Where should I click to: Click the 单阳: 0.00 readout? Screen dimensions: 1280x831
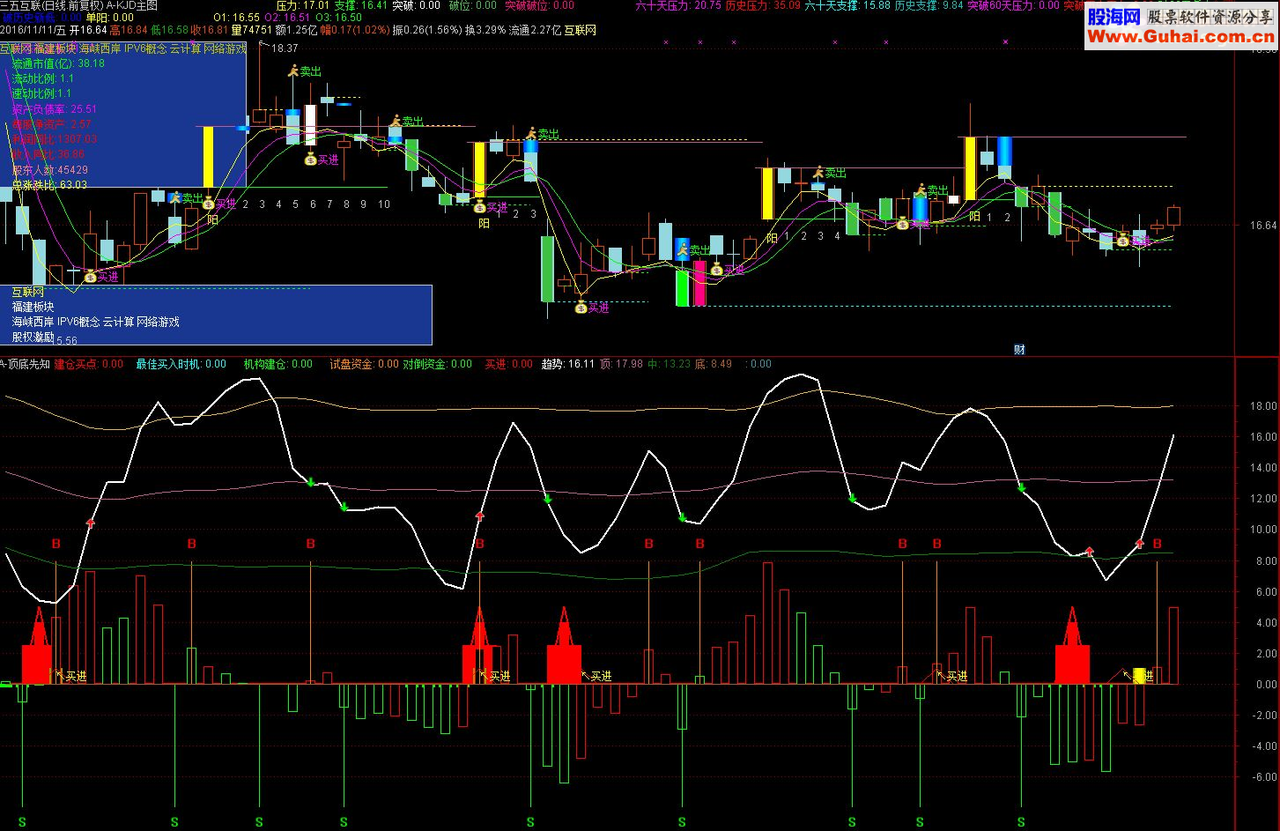tap(110, 18)
